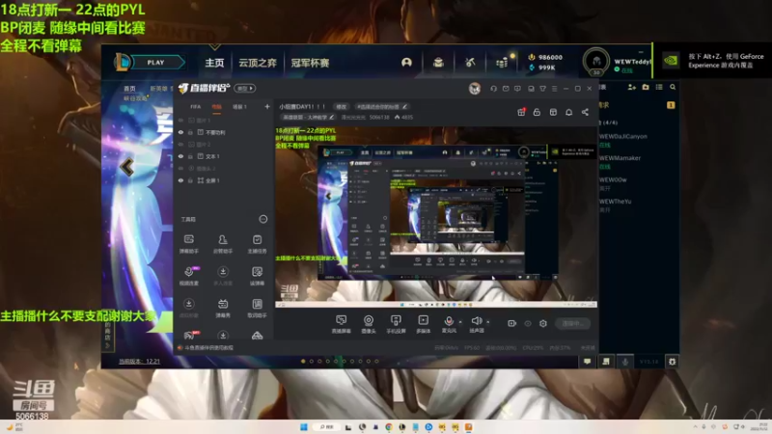Image resolution: width=772 pixels, height=434 pixels.
Task: Click the share icon in 直播伴侣
Action: 585,112
